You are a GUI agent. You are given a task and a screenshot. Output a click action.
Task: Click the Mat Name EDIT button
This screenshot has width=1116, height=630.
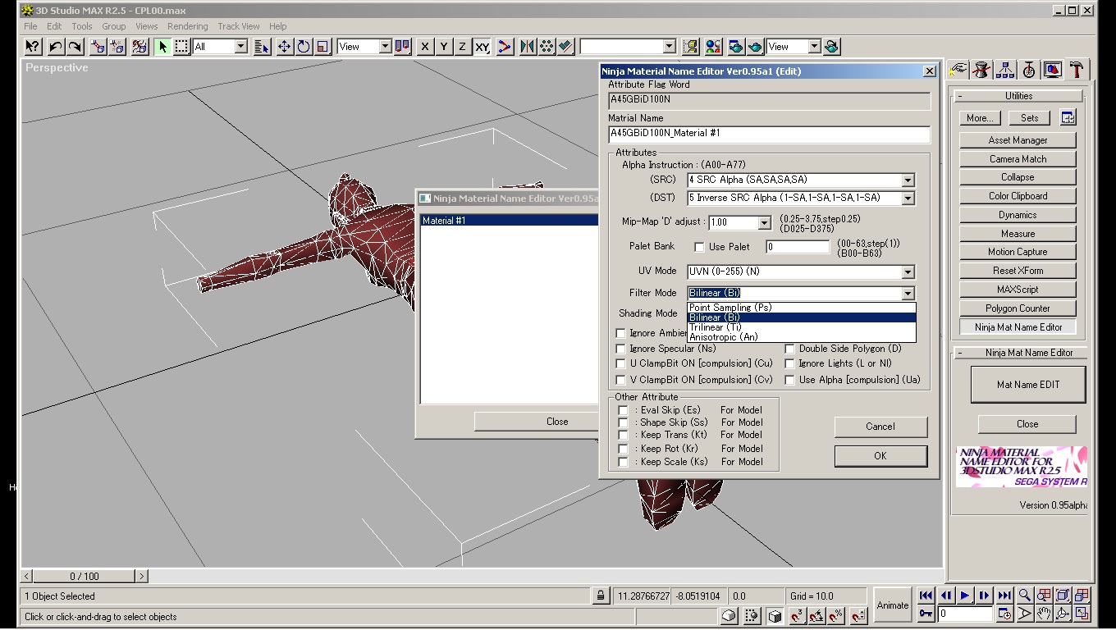pyautogui.click(x=1028, y=385)
